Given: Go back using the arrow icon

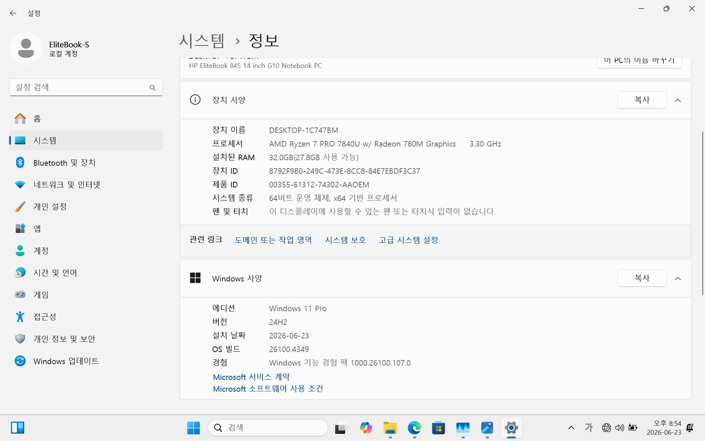Looking at the screenshot, I should point(13,13).
